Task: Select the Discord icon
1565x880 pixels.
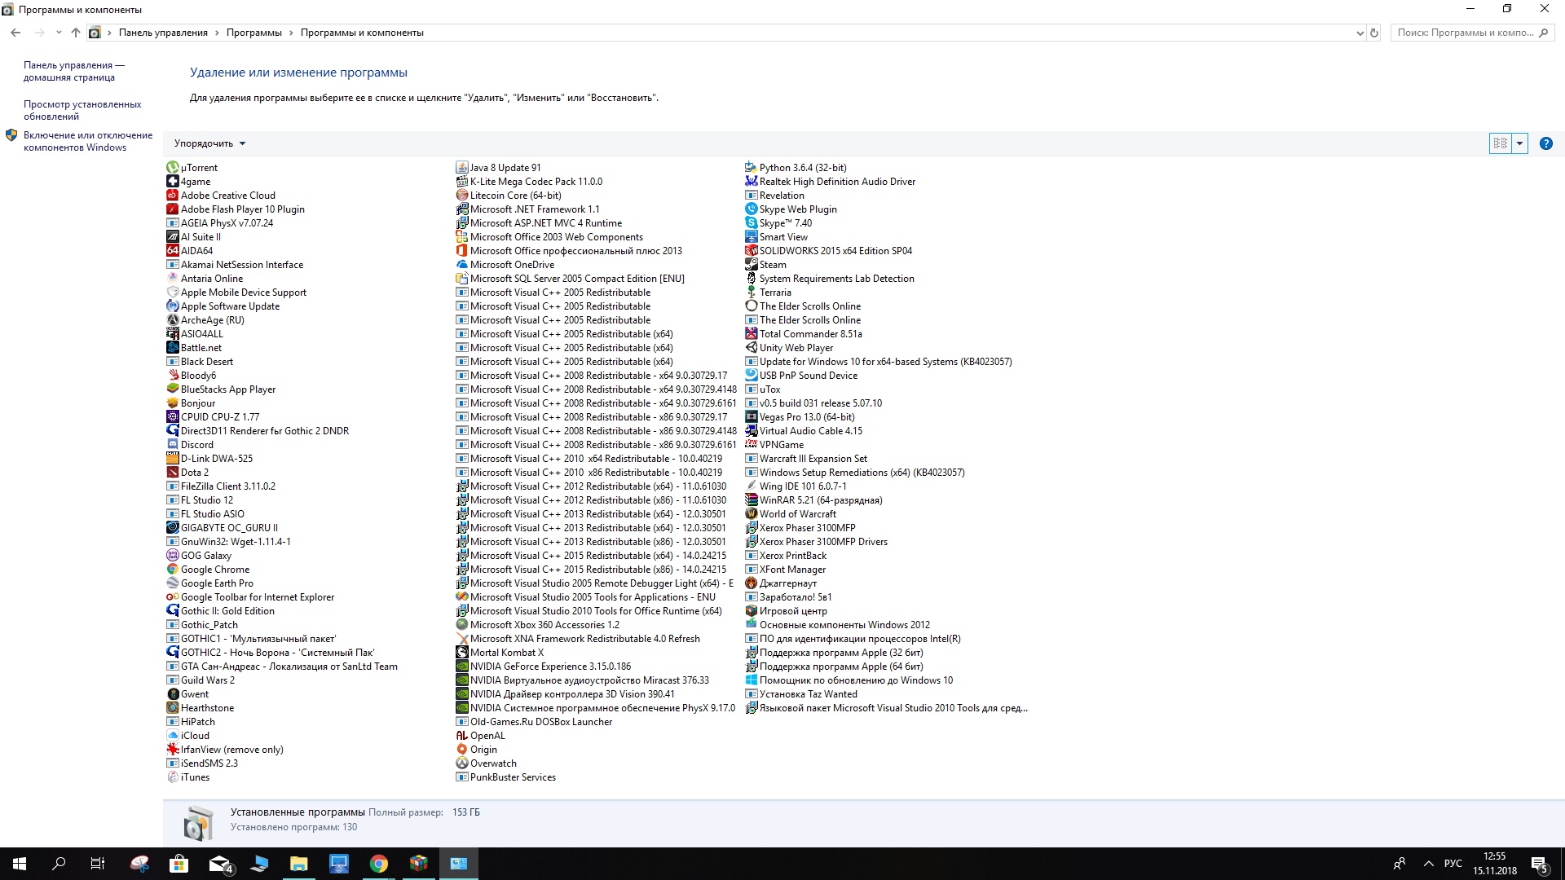Action: 173,445
